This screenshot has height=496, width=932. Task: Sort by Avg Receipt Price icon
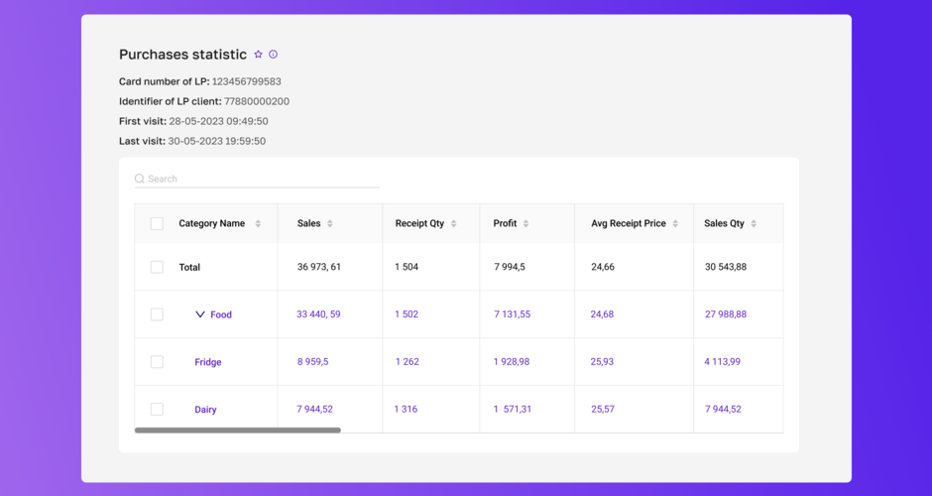[675, 224]
